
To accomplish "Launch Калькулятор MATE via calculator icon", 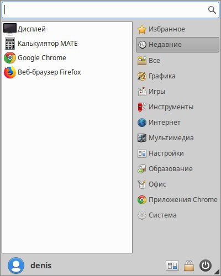I will [x=10, y=44].
